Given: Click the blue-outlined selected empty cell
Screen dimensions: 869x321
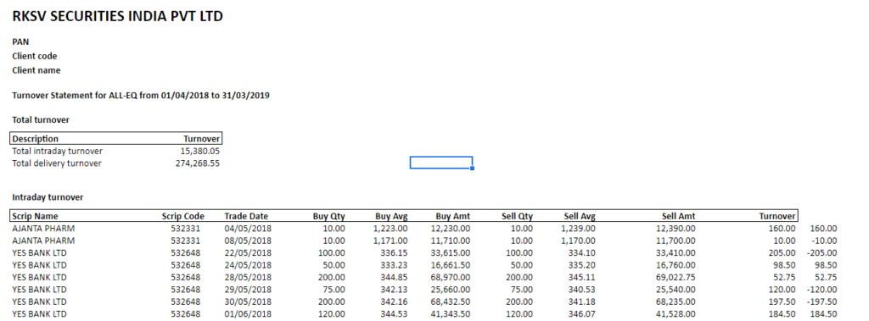Looking at the screenshot, I should coord(441,162).
